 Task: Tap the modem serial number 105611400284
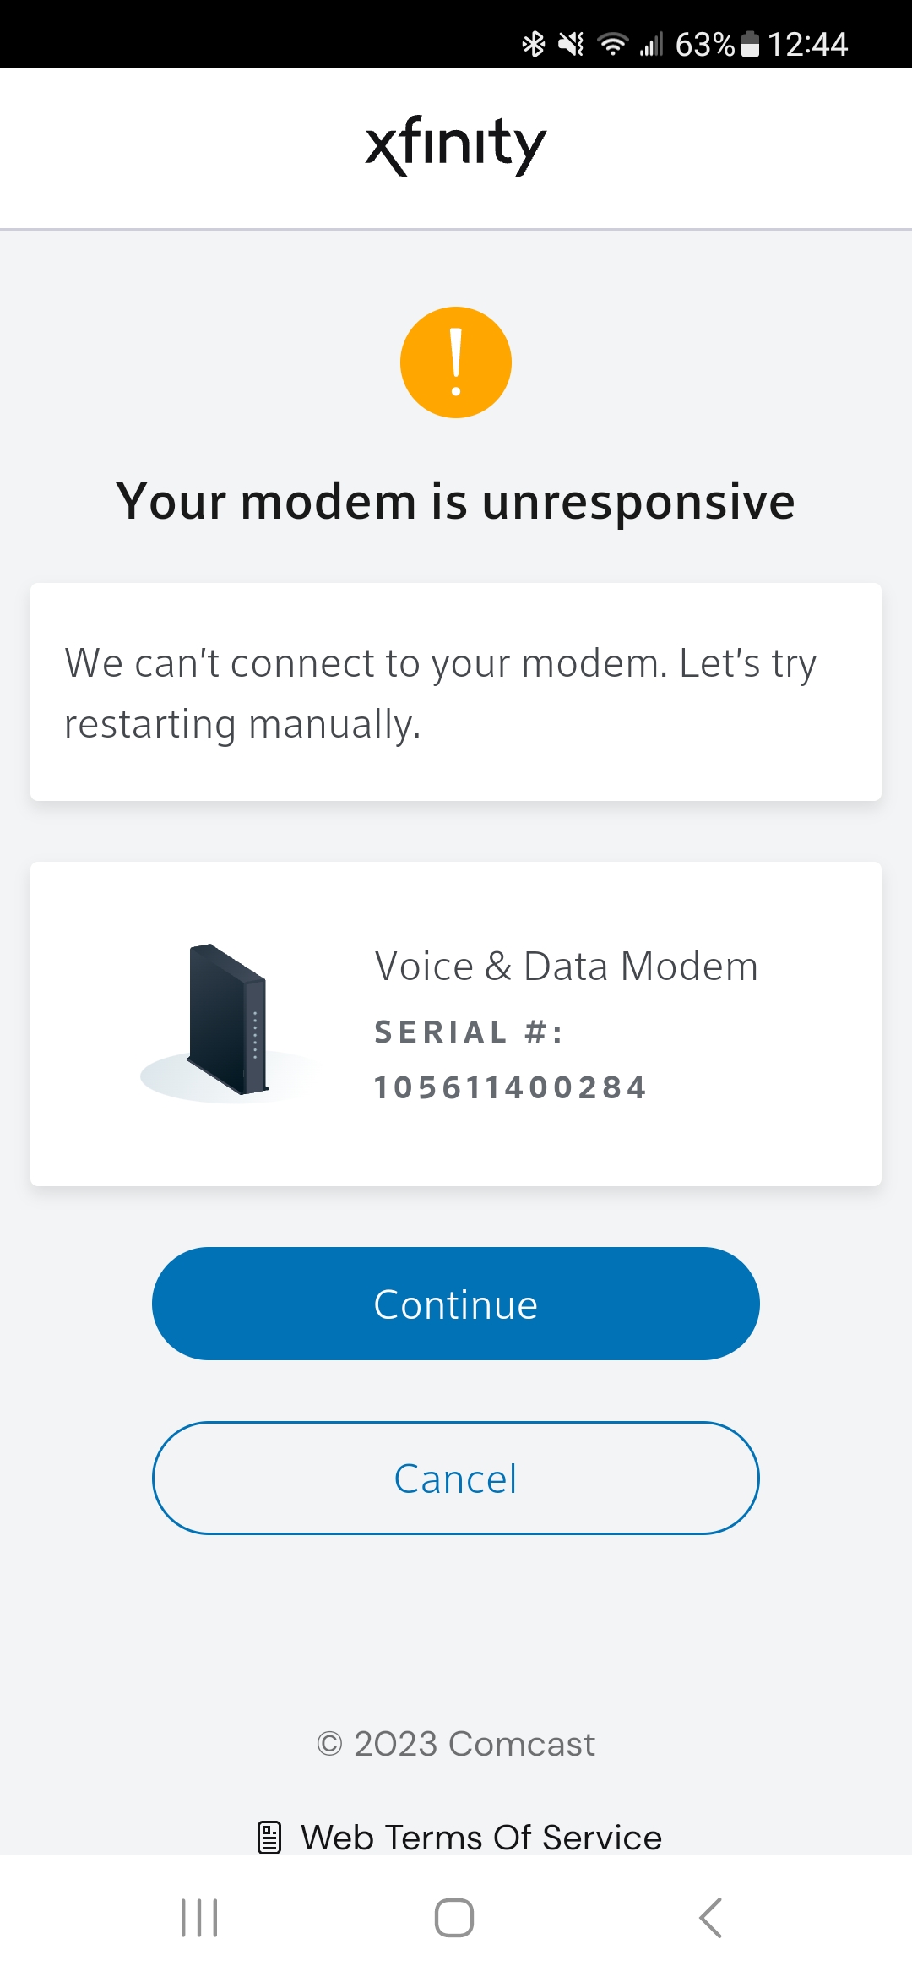pos(510,1088)
